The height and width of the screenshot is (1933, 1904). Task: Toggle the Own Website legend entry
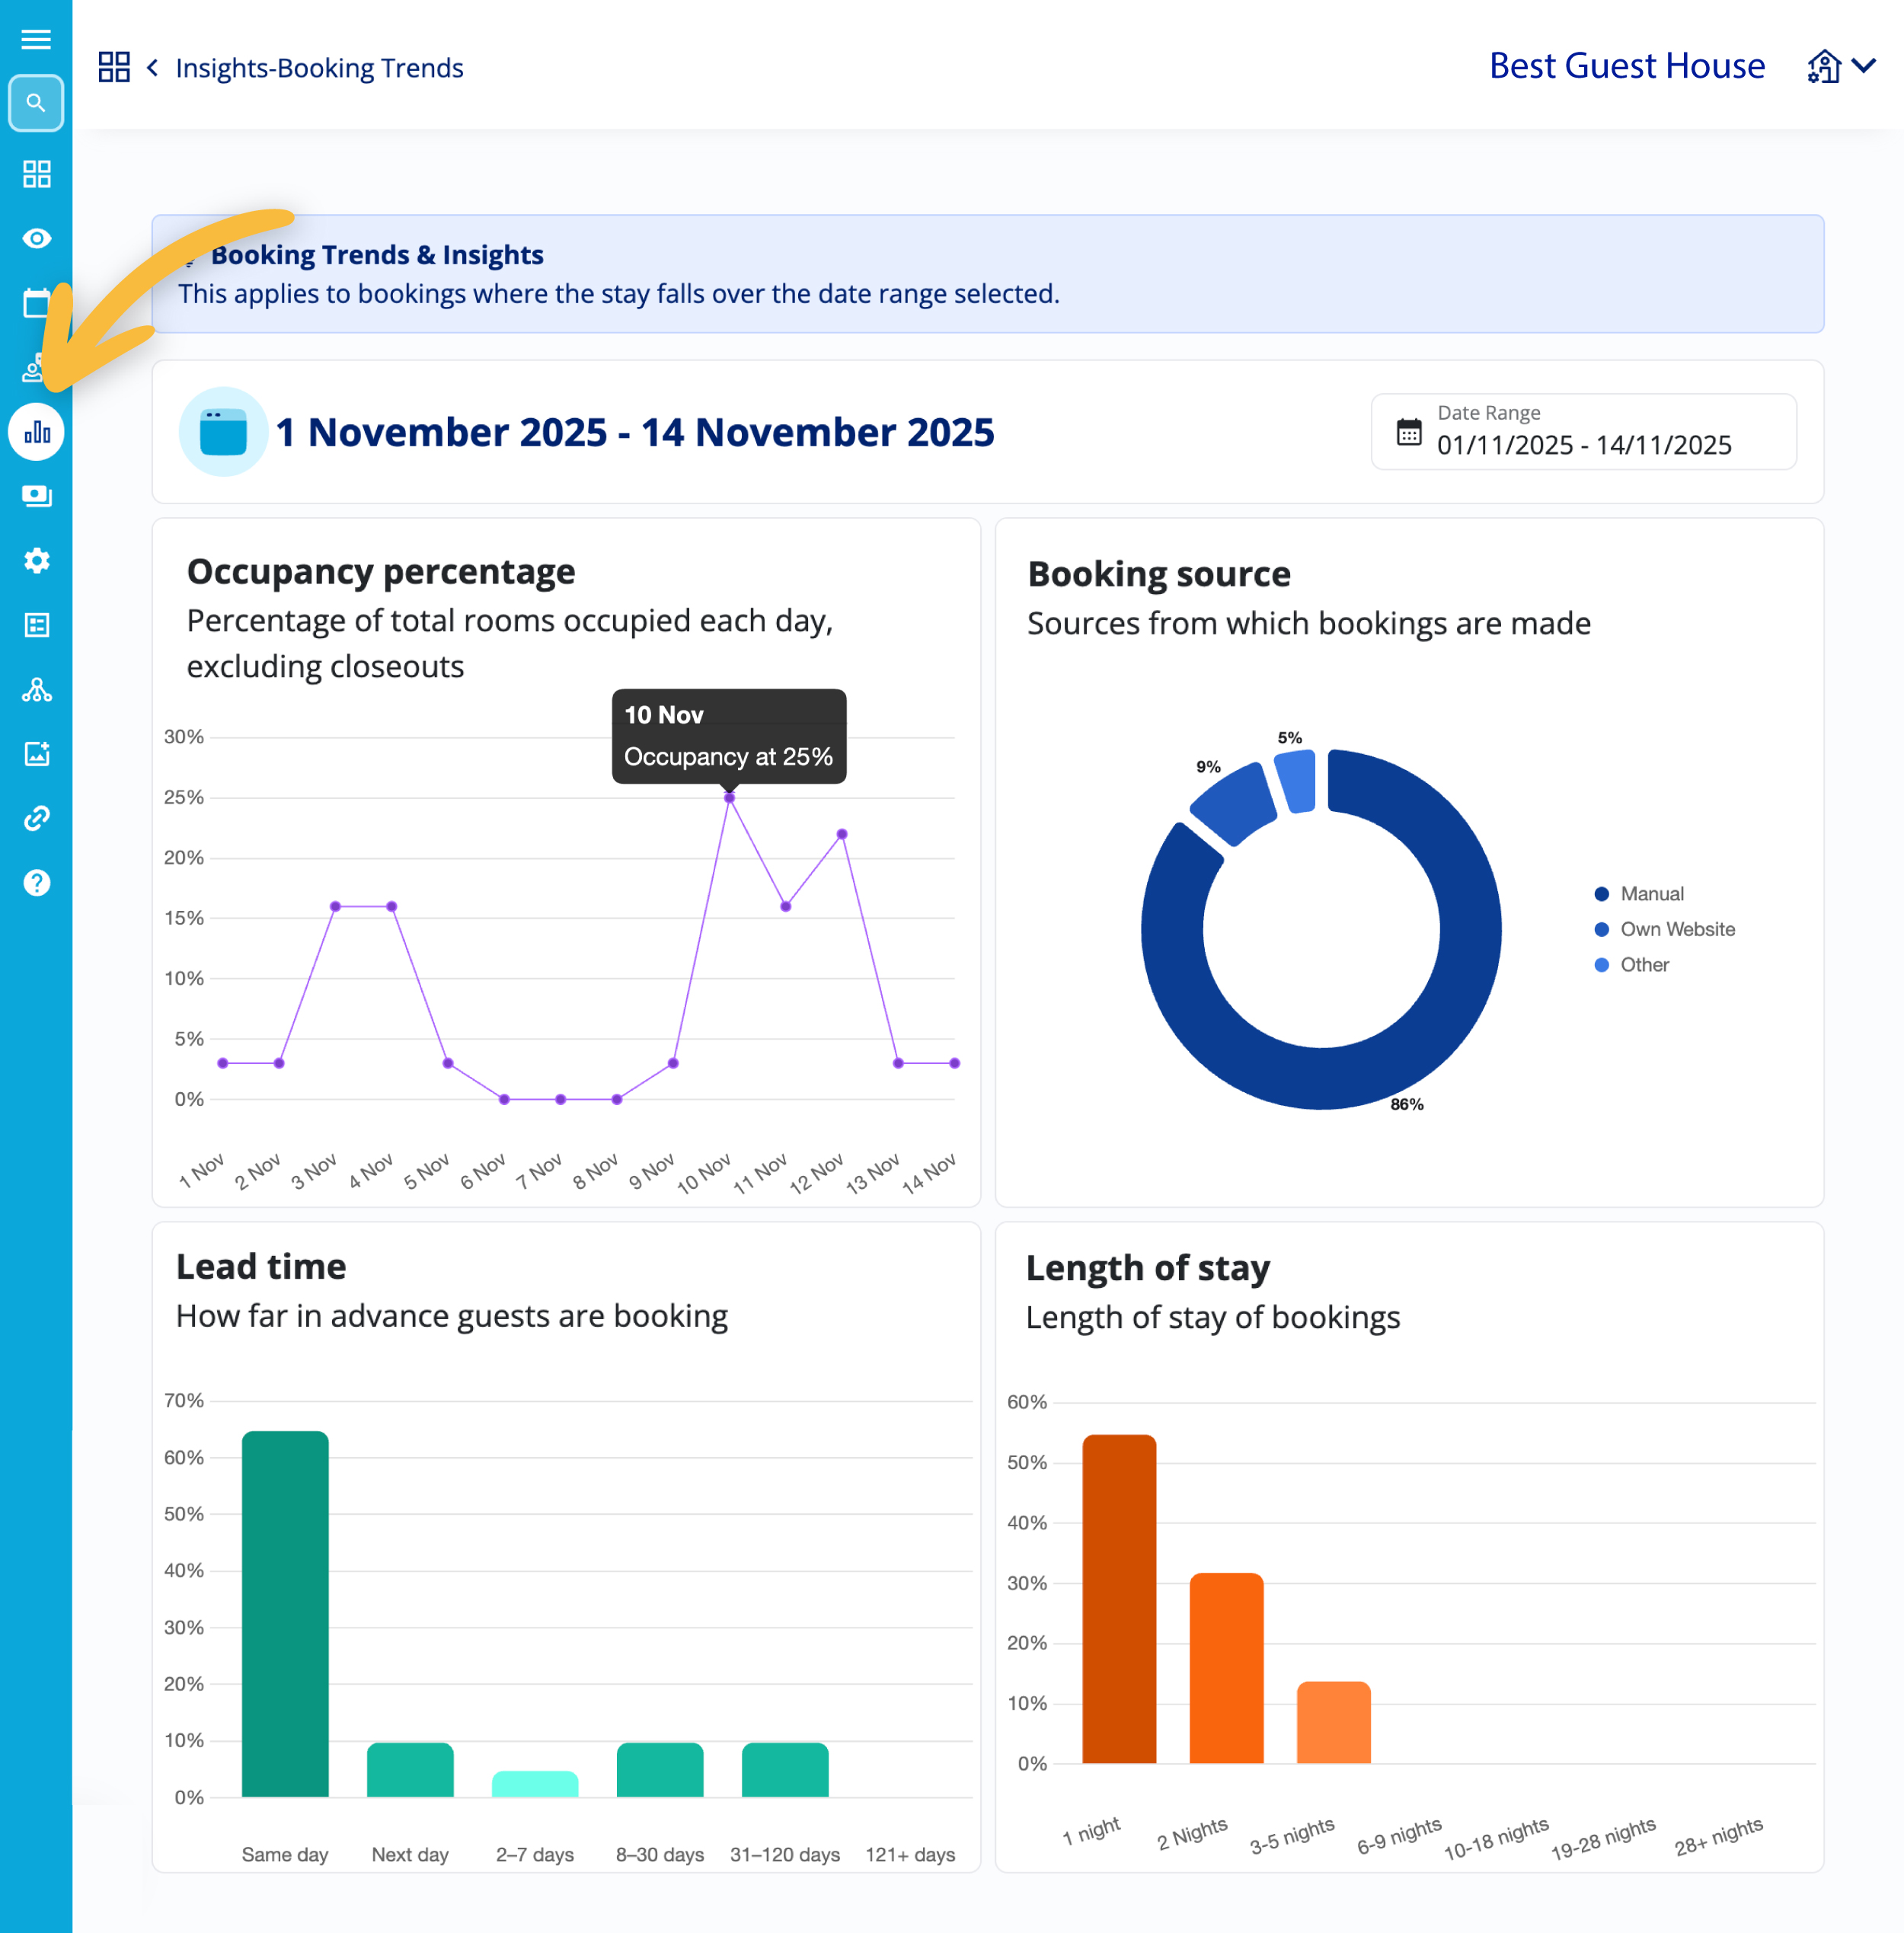(x=1676, y=929)
